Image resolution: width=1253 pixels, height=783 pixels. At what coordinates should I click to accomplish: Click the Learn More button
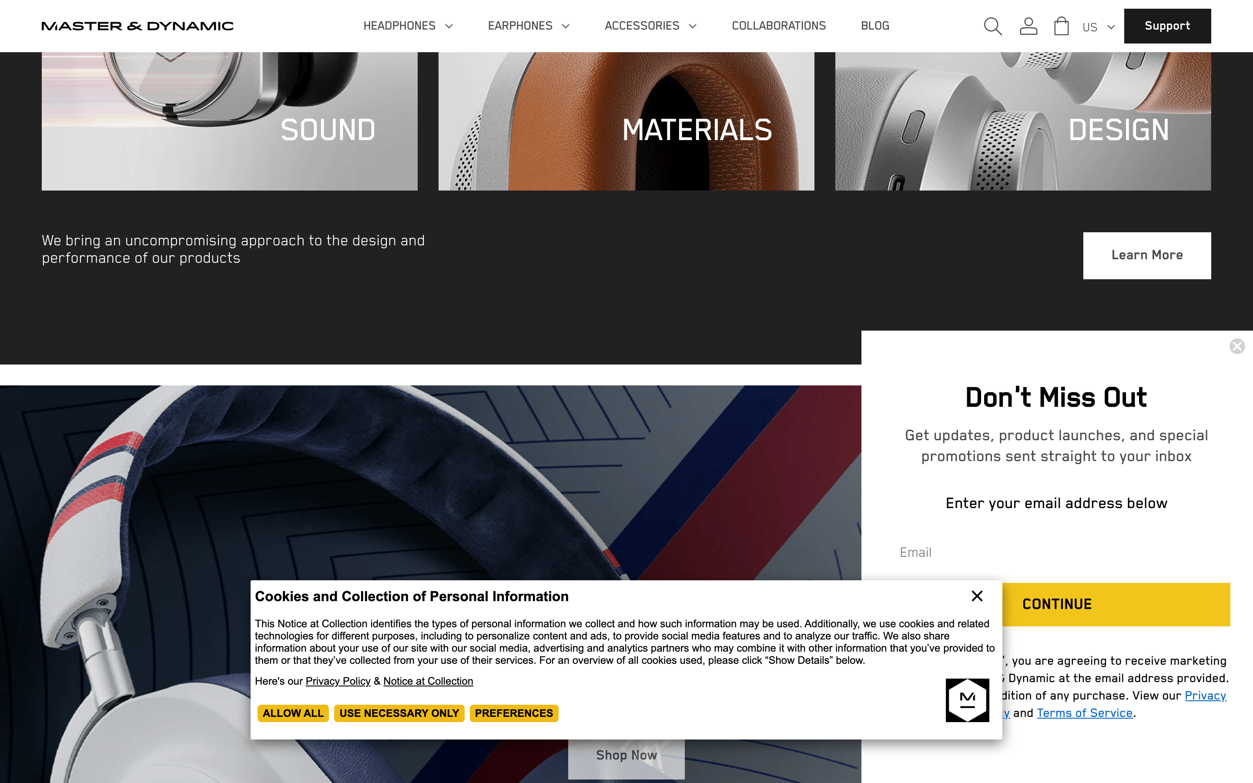[x=1147, y=255]
